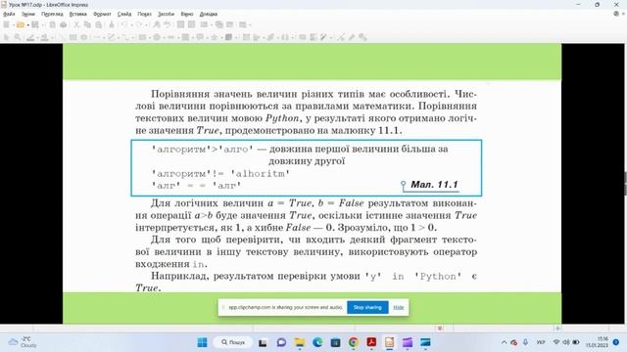Open the Засоби menu
The width and height of the screenshot is (627, 352).
click(x=166, y=14)
